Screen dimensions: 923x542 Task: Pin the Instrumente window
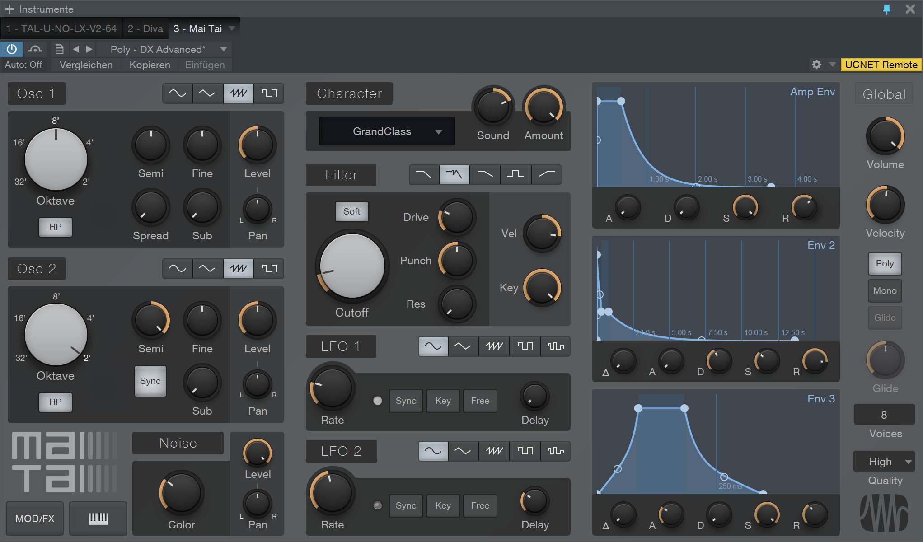(887, 9)
